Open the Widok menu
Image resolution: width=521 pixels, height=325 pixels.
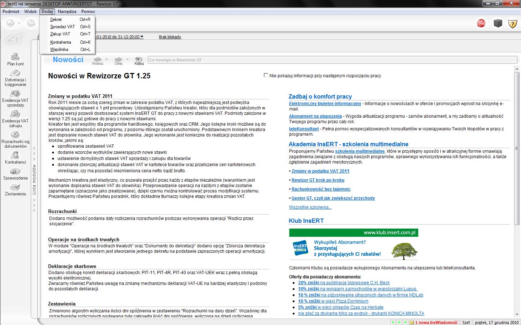pos(30,12)
